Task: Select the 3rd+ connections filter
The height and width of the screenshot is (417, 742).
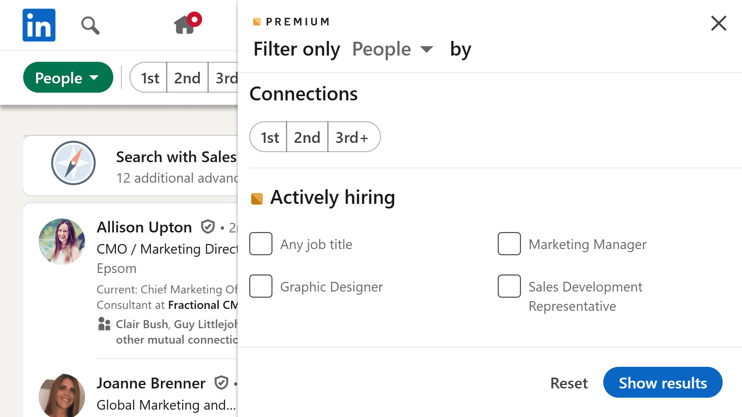Action: tap(353, 137)
